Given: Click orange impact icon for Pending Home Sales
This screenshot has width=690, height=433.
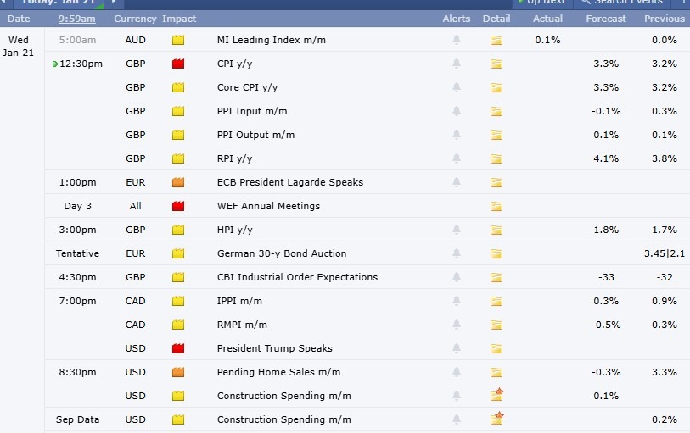Looking at the screenshot, I should [178, 372].
